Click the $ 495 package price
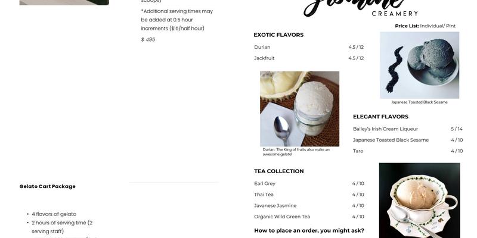Image resolution: width=477 pixels, height=238 pixels. pos(148,39)
